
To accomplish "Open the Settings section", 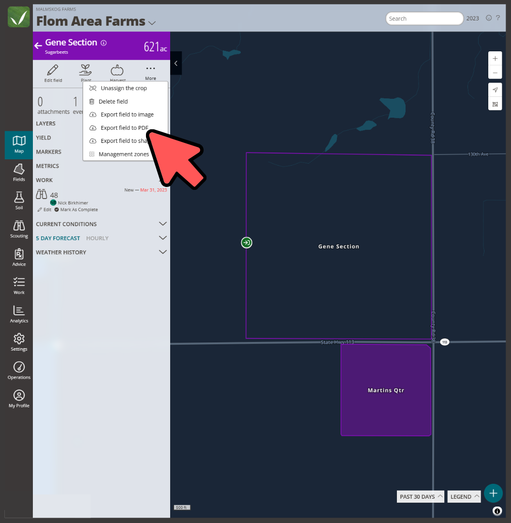I will click(19, 342).
